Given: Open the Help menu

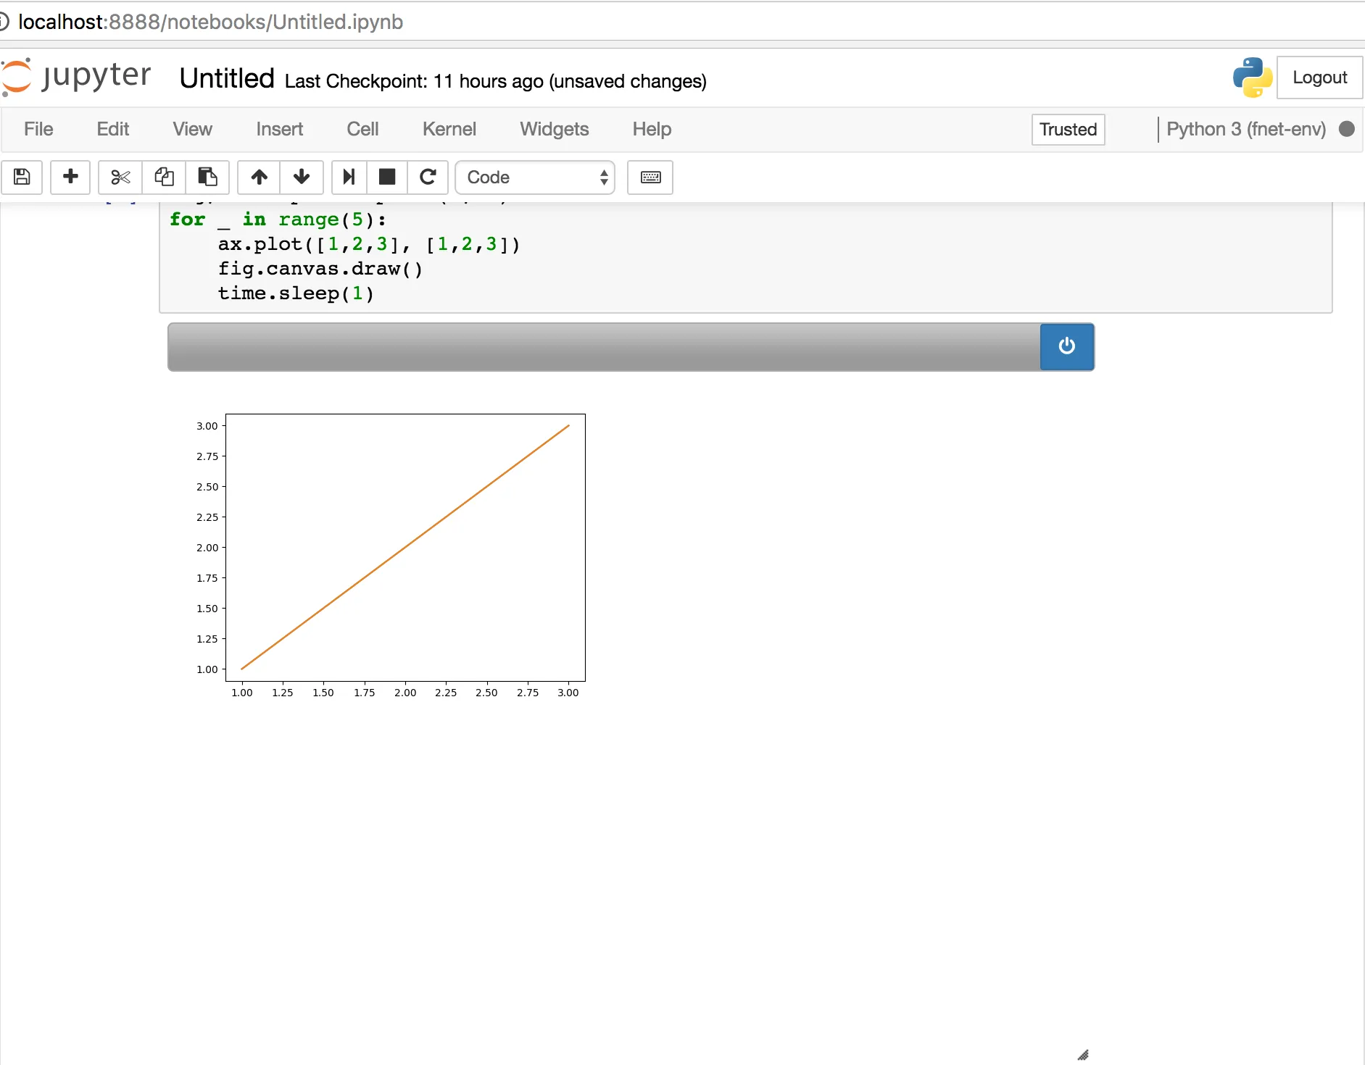Looking at the screenshot, I should [652, 129].
